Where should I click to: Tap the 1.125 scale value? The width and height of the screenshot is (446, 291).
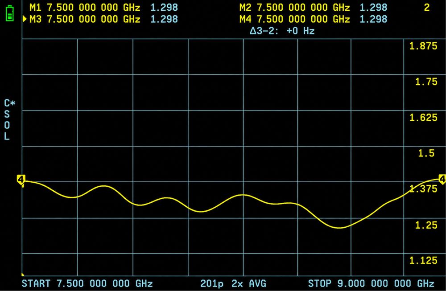[423, 260]
